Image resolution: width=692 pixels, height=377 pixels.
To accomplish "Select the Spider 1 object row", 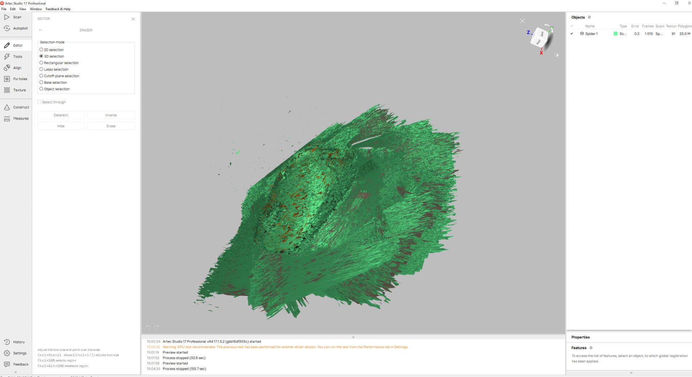I will click(x=630, y=34).
